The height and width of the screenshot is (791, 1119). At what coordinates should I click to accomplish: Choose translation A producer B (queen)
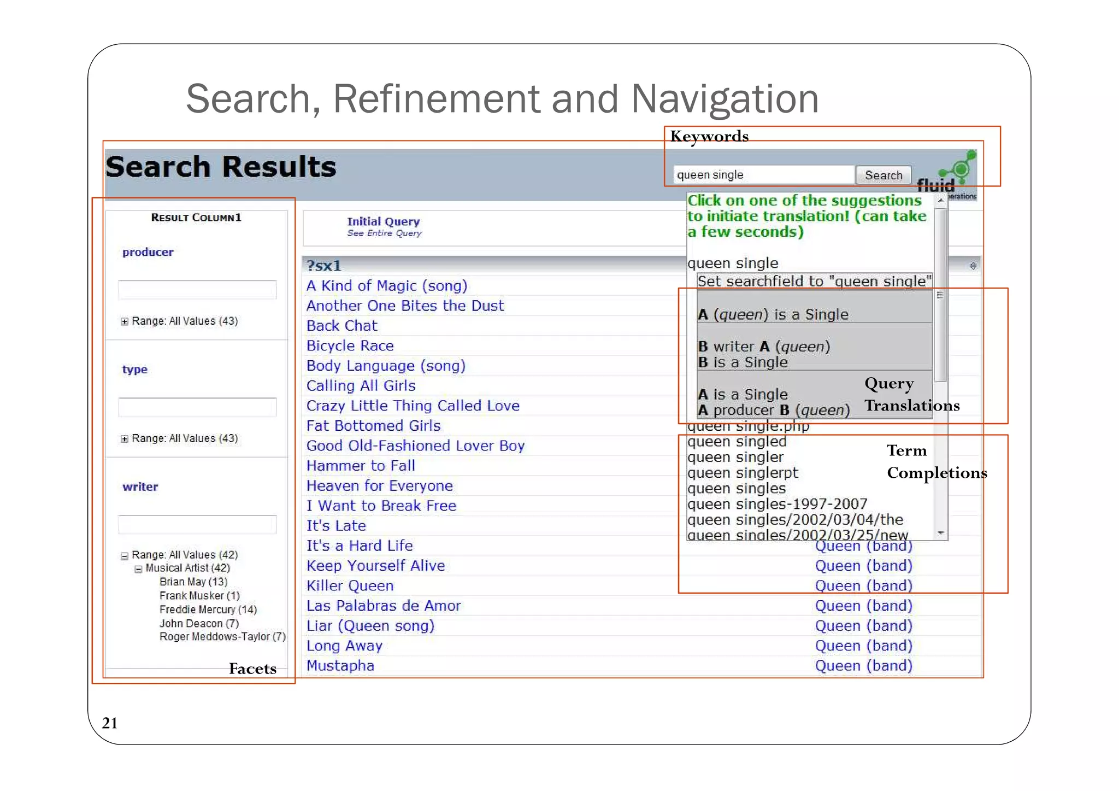[x=815, y=395]
